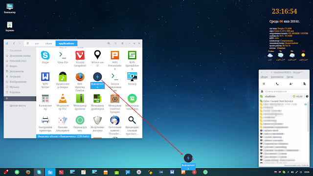Click the file manager search magnifier
The image size is (313, 176).
coord(109,44)
